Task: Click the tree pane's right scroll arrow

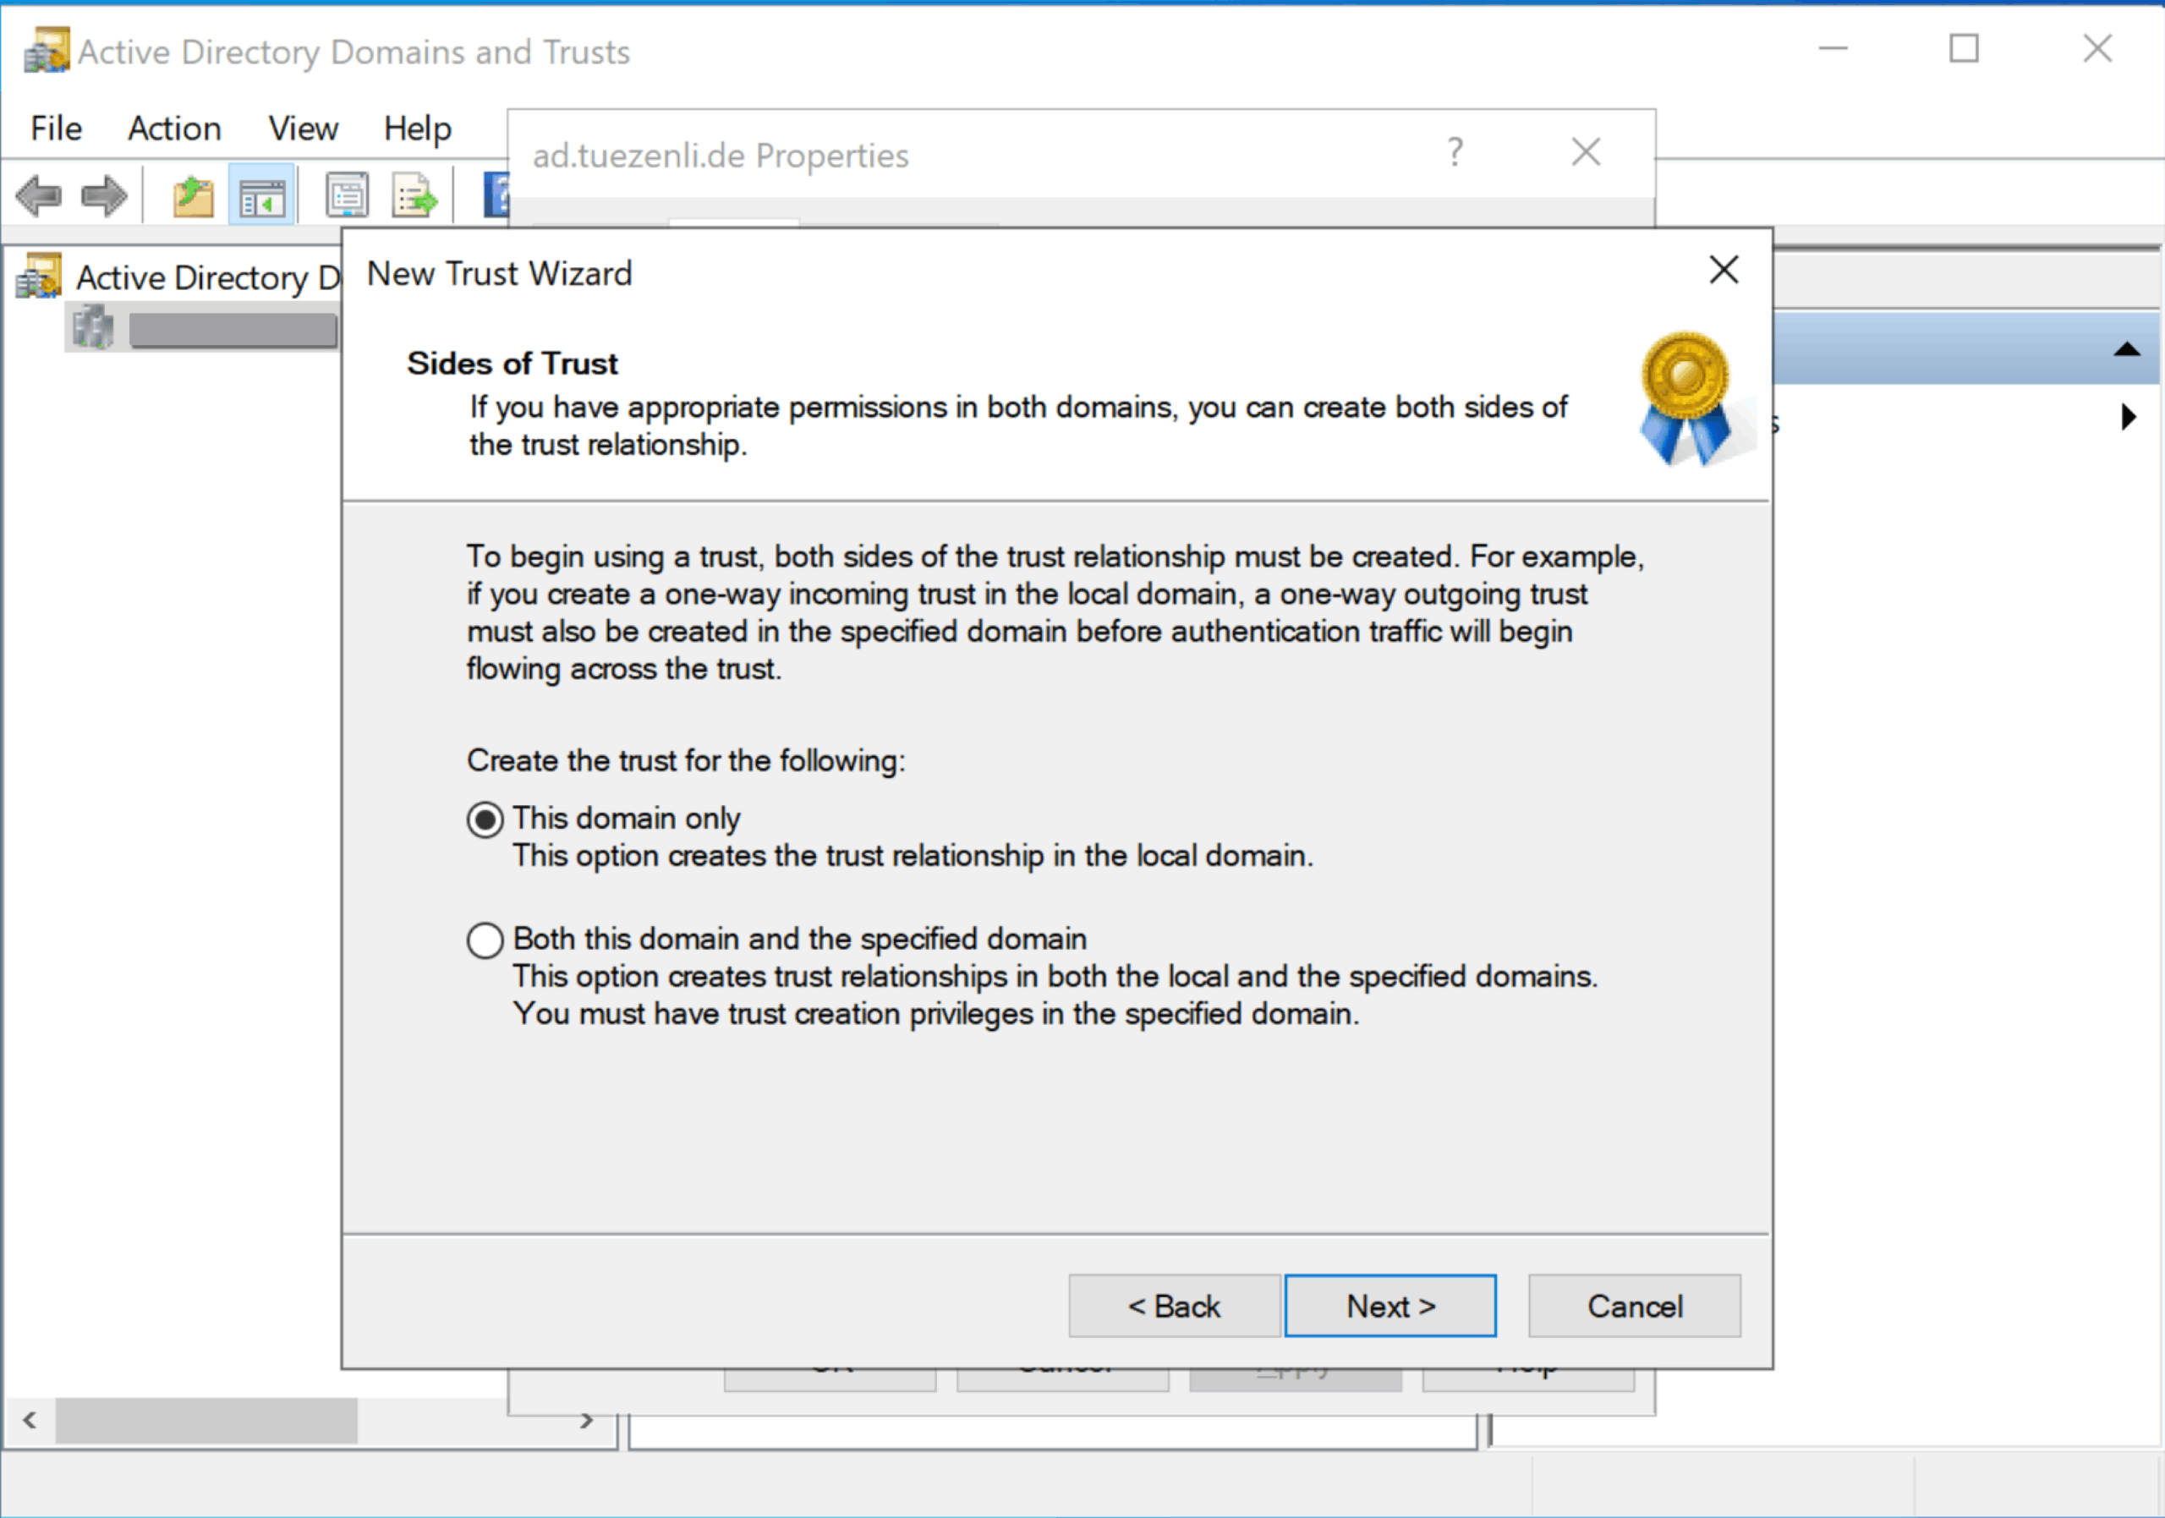Action: 587,1420
